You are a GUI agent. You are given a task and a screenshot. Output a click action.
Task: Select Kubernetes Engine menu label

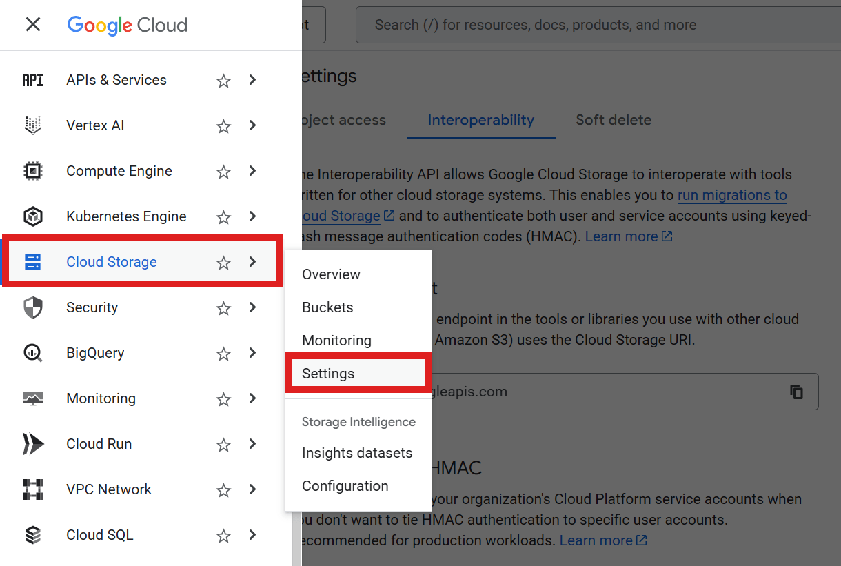coord(126,216)
